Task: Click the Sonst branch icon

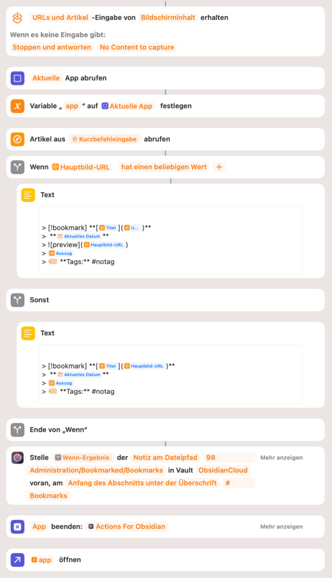Action: tap(18, 300)
